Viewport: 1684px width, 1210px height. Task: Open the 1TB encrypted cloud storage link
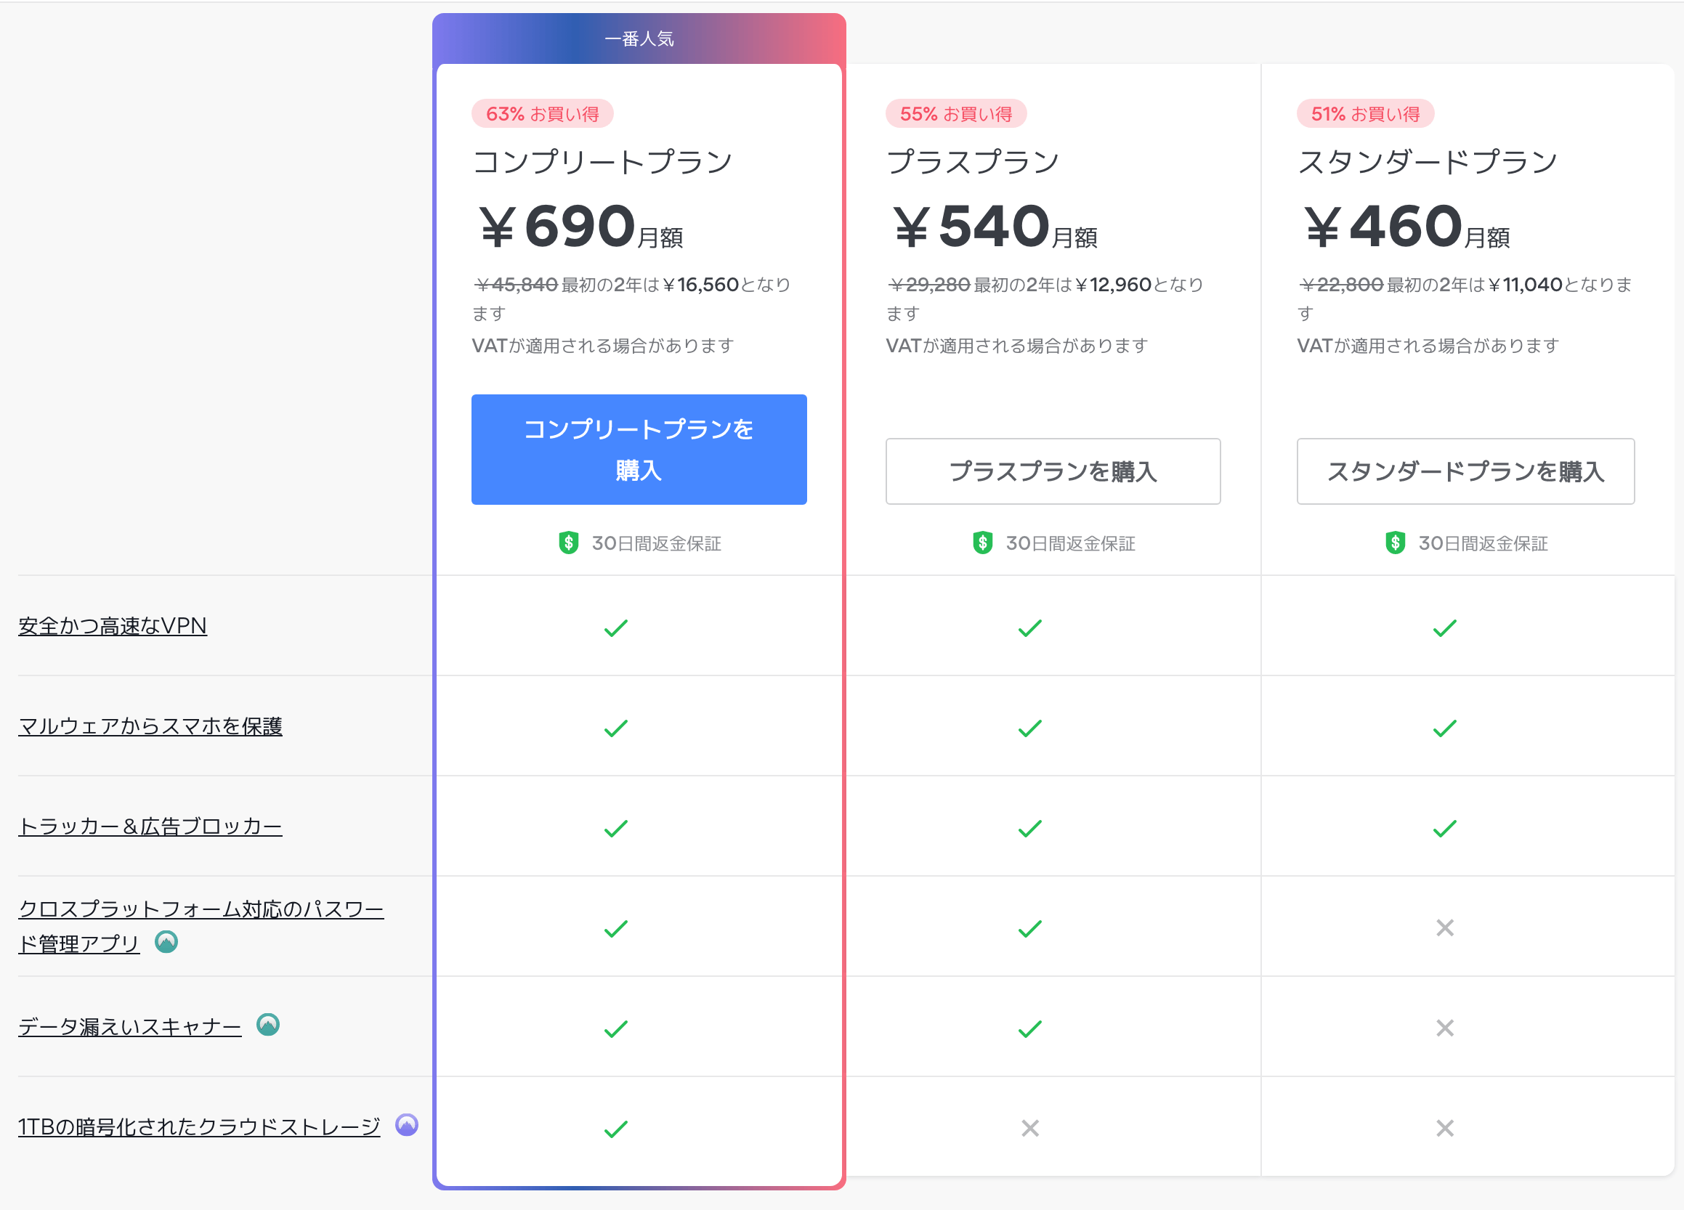[x=199, y=1127]
